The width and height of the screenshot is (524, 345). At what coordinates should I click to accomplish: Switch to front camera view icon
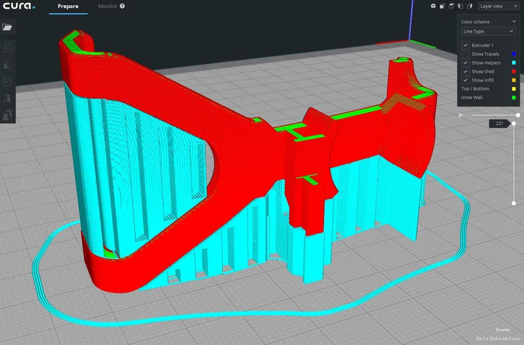click(442, 6)
